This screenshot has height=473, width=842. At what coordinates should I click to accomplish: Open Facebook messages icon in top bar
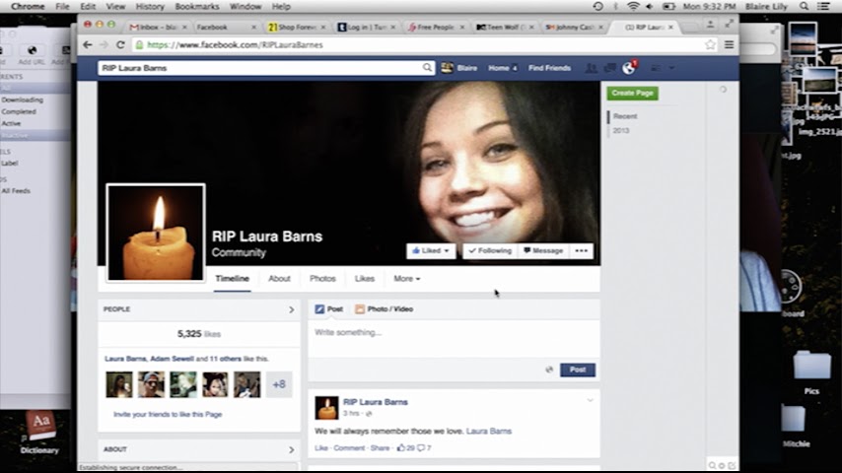click(x=609, y=68)
